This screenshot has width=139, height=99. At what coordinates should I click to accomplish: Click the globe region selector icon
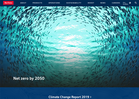pos(130,3)
